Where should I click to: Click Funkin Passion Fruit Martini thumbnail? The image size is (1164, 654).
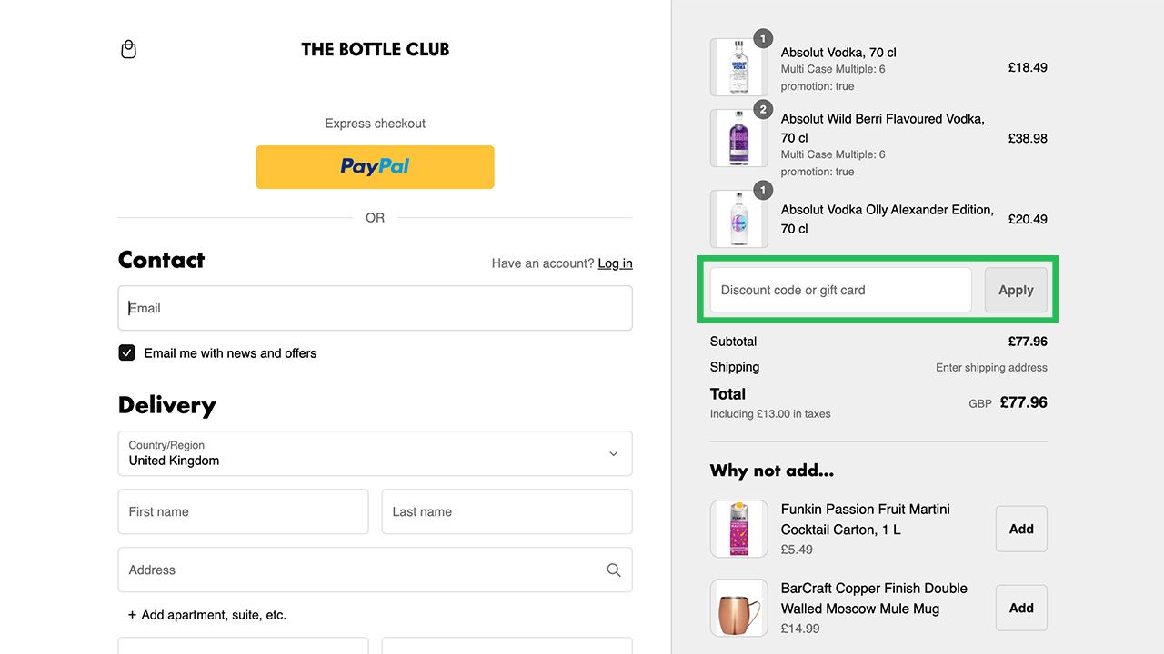(x=738, y=529)
